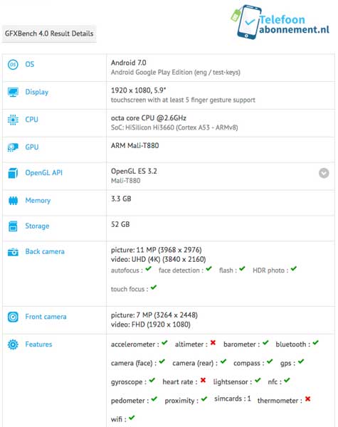
Task: Click the face detection green checkmark
Action: click(x=209, y=269)
